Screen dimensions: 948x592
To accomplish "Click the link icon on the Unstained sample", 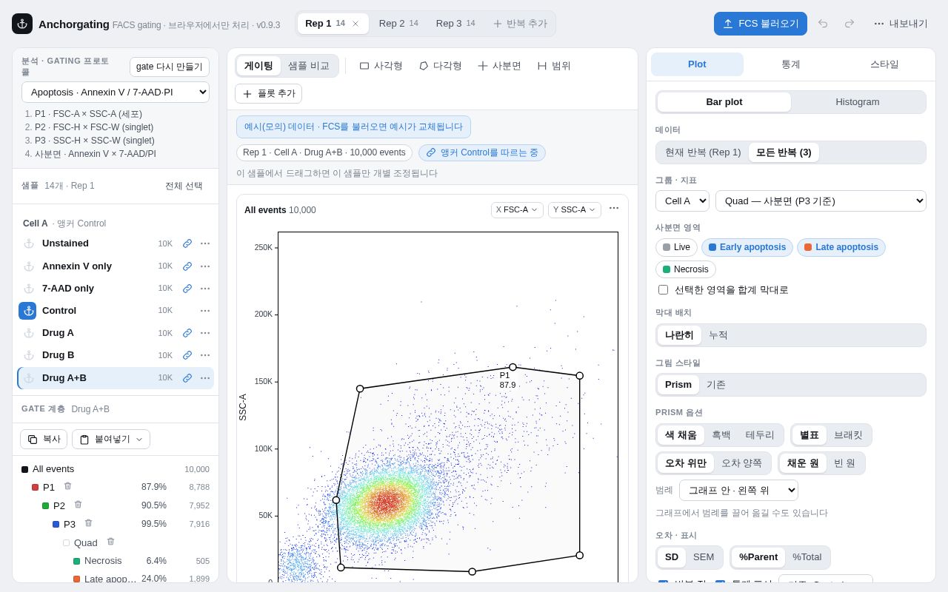I will click(187, 243).
